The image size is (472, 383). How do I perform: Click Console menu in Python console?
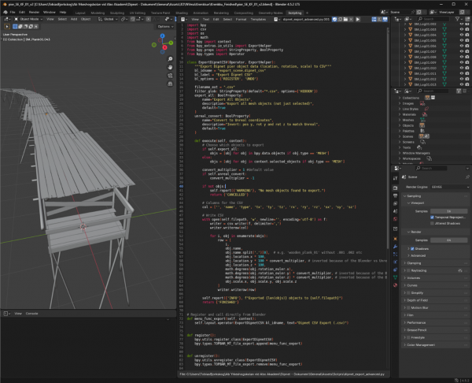(x=32, y=314)
